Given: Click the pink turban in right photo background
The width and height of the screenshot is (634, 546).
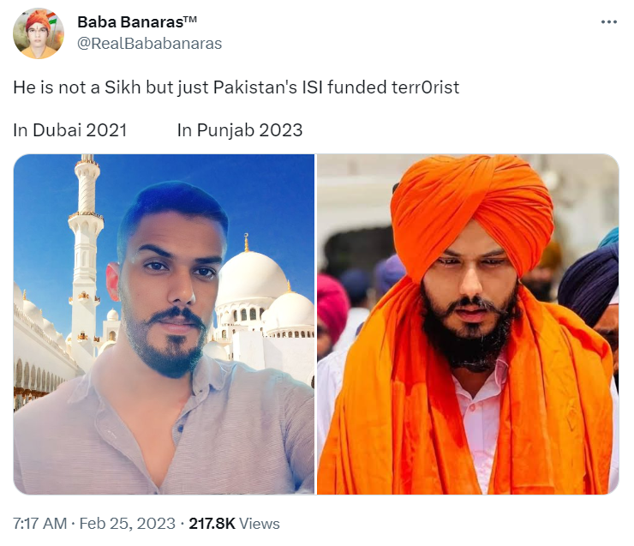Looking at the screenshot, I should (x=332, y=305).
